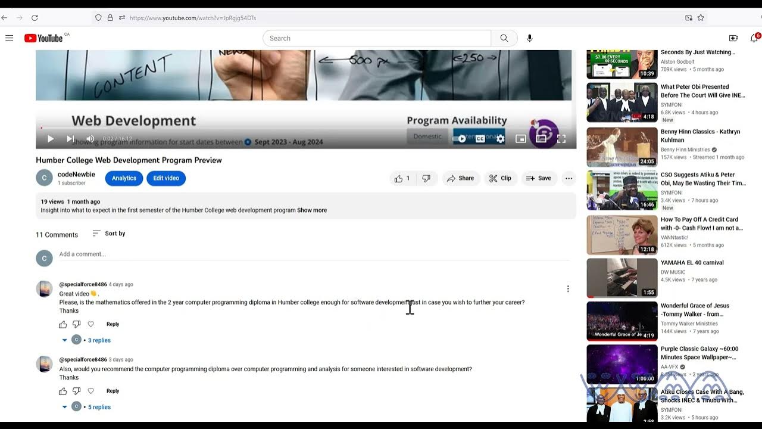Focus the YouTube search box
Image resolution: width=762 pixels, height=429 pixels.
click(377, 38)
